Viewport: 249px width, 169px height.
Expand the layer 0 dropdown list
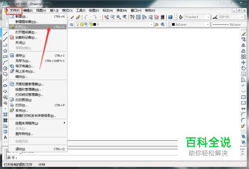[151, 24]
